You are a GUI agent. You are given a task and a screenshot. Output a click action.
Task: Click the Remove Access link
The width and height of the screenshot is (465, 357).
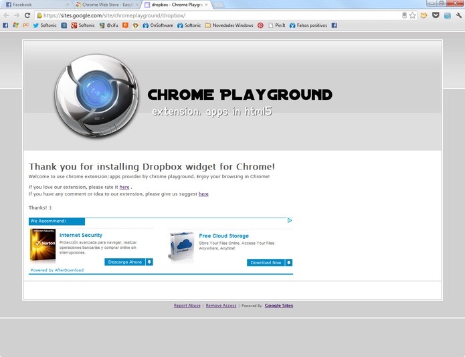(221, 306)
